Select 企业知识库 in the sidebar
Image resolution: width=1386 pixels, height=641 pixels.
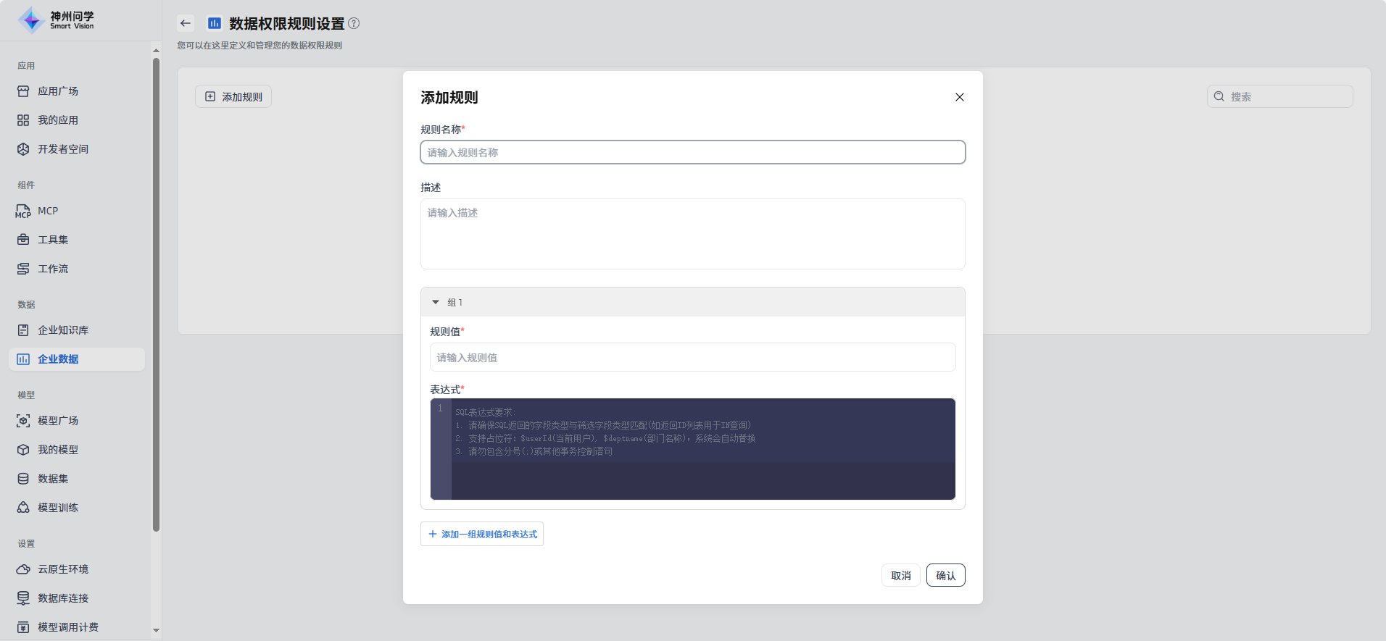pyautogui.click(x=63, y=330)
